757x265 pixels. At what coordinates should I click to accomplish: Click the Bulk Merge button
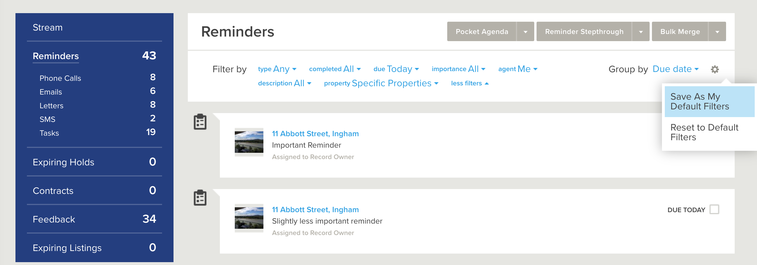point(680,32)
